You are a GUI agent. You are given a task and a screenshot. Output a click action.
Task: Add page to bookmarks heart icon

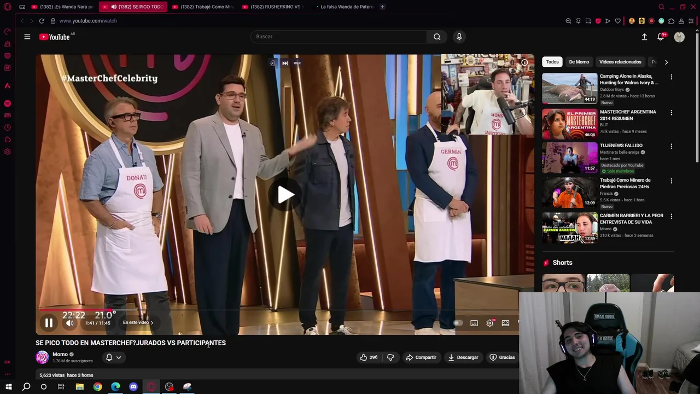pos(617,21)
